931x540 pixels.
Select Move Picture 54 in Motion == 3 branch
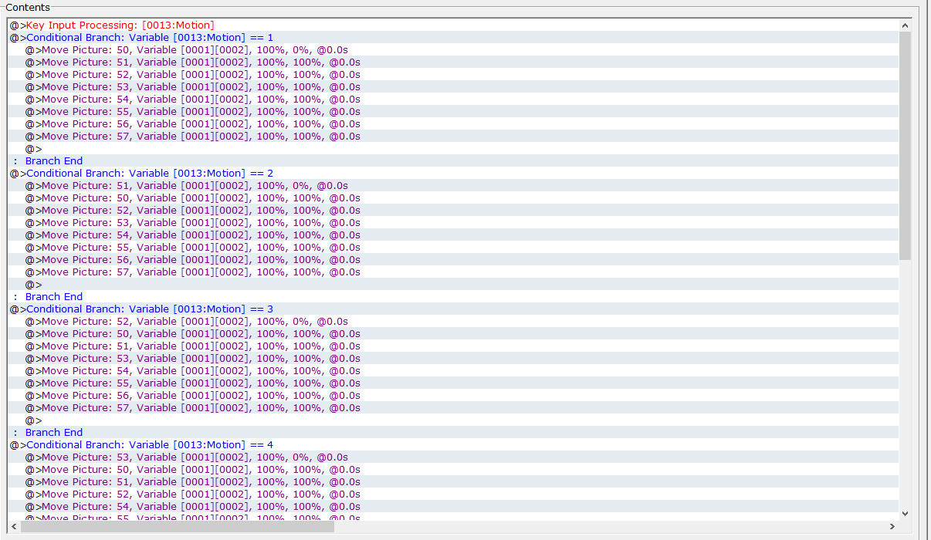[x=454, y=371]
